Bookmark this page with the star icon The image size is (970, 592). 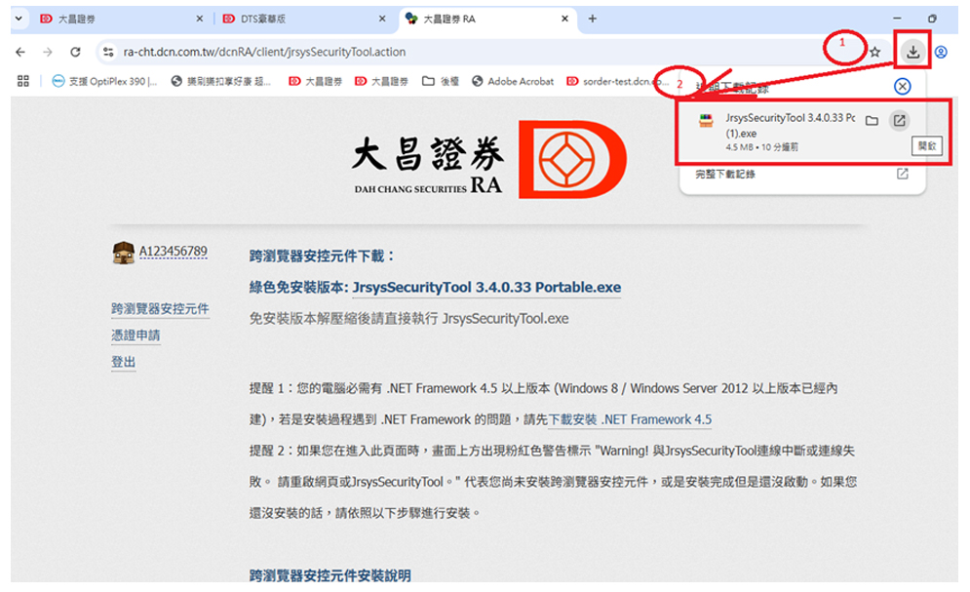[874, 53]
